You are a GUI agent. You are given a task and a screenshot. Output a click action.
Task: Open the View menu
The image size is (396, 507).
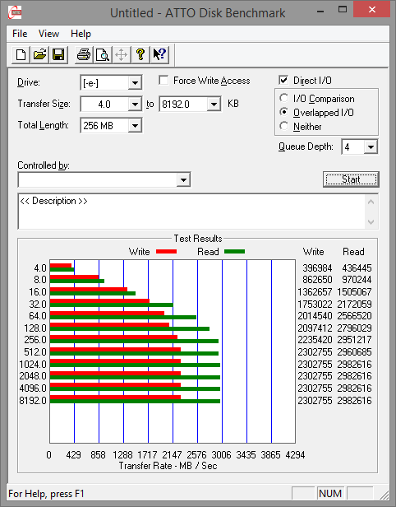click(x=48, y=34)
